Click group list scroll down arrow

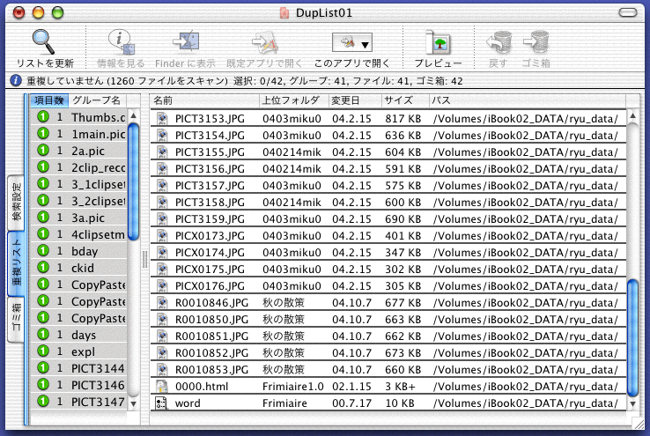(x=134, y=403)
